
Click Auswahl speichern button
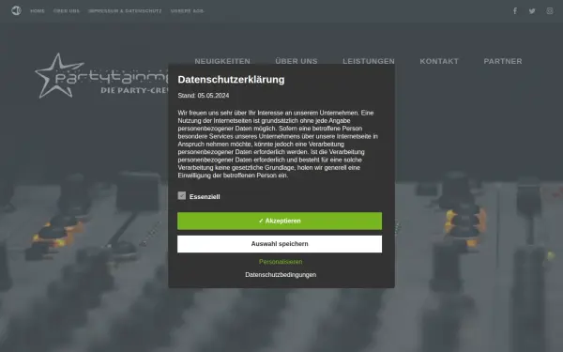pos(280,244)
